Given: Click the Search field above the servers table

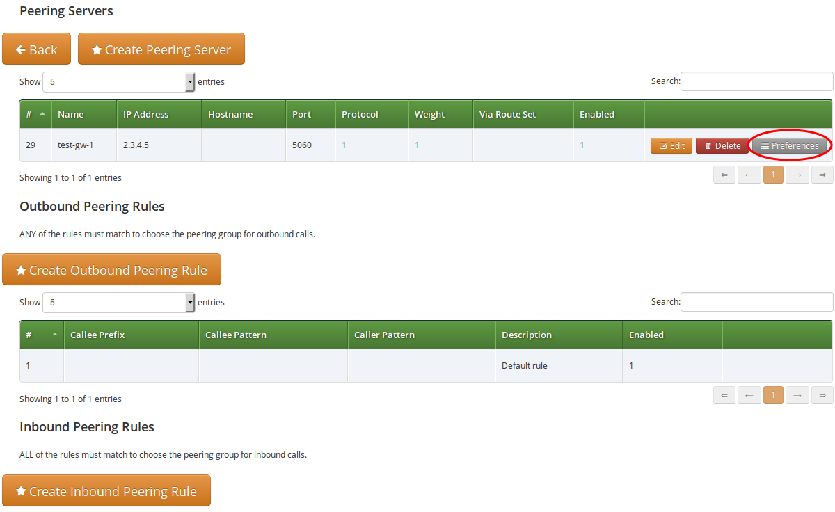Looking at the screenshot, I should point(756,81).
